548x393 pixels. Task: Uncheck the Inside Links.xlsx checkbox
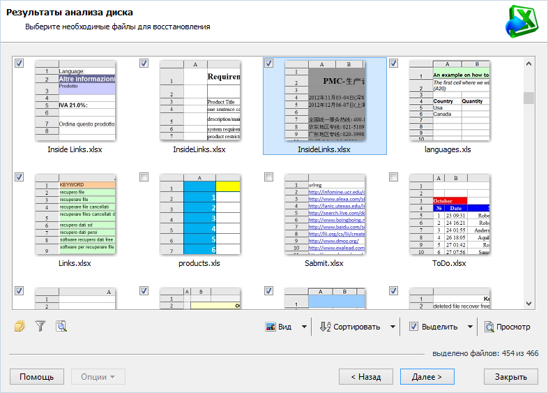pyautogui.click(x=20, y=64)
